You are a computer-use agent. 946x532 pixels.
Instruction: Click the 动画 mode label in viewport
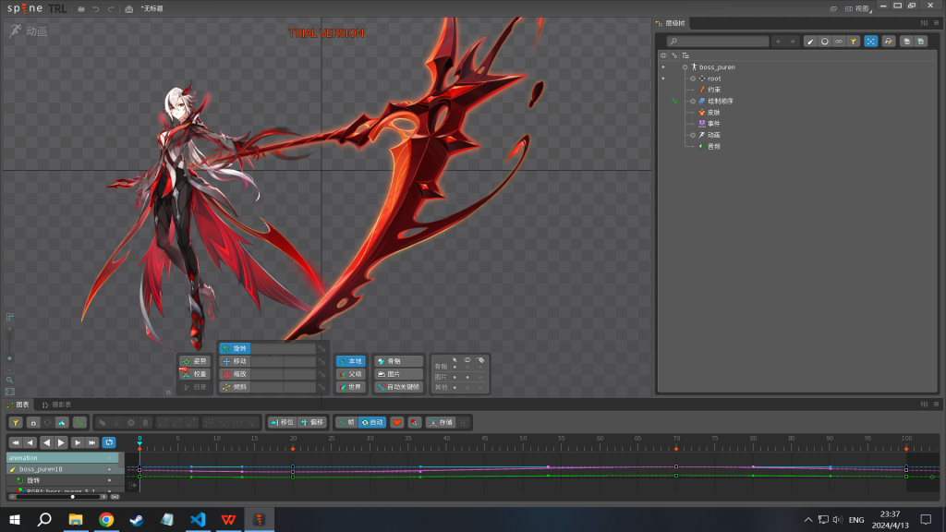click(x=29, y=31)
